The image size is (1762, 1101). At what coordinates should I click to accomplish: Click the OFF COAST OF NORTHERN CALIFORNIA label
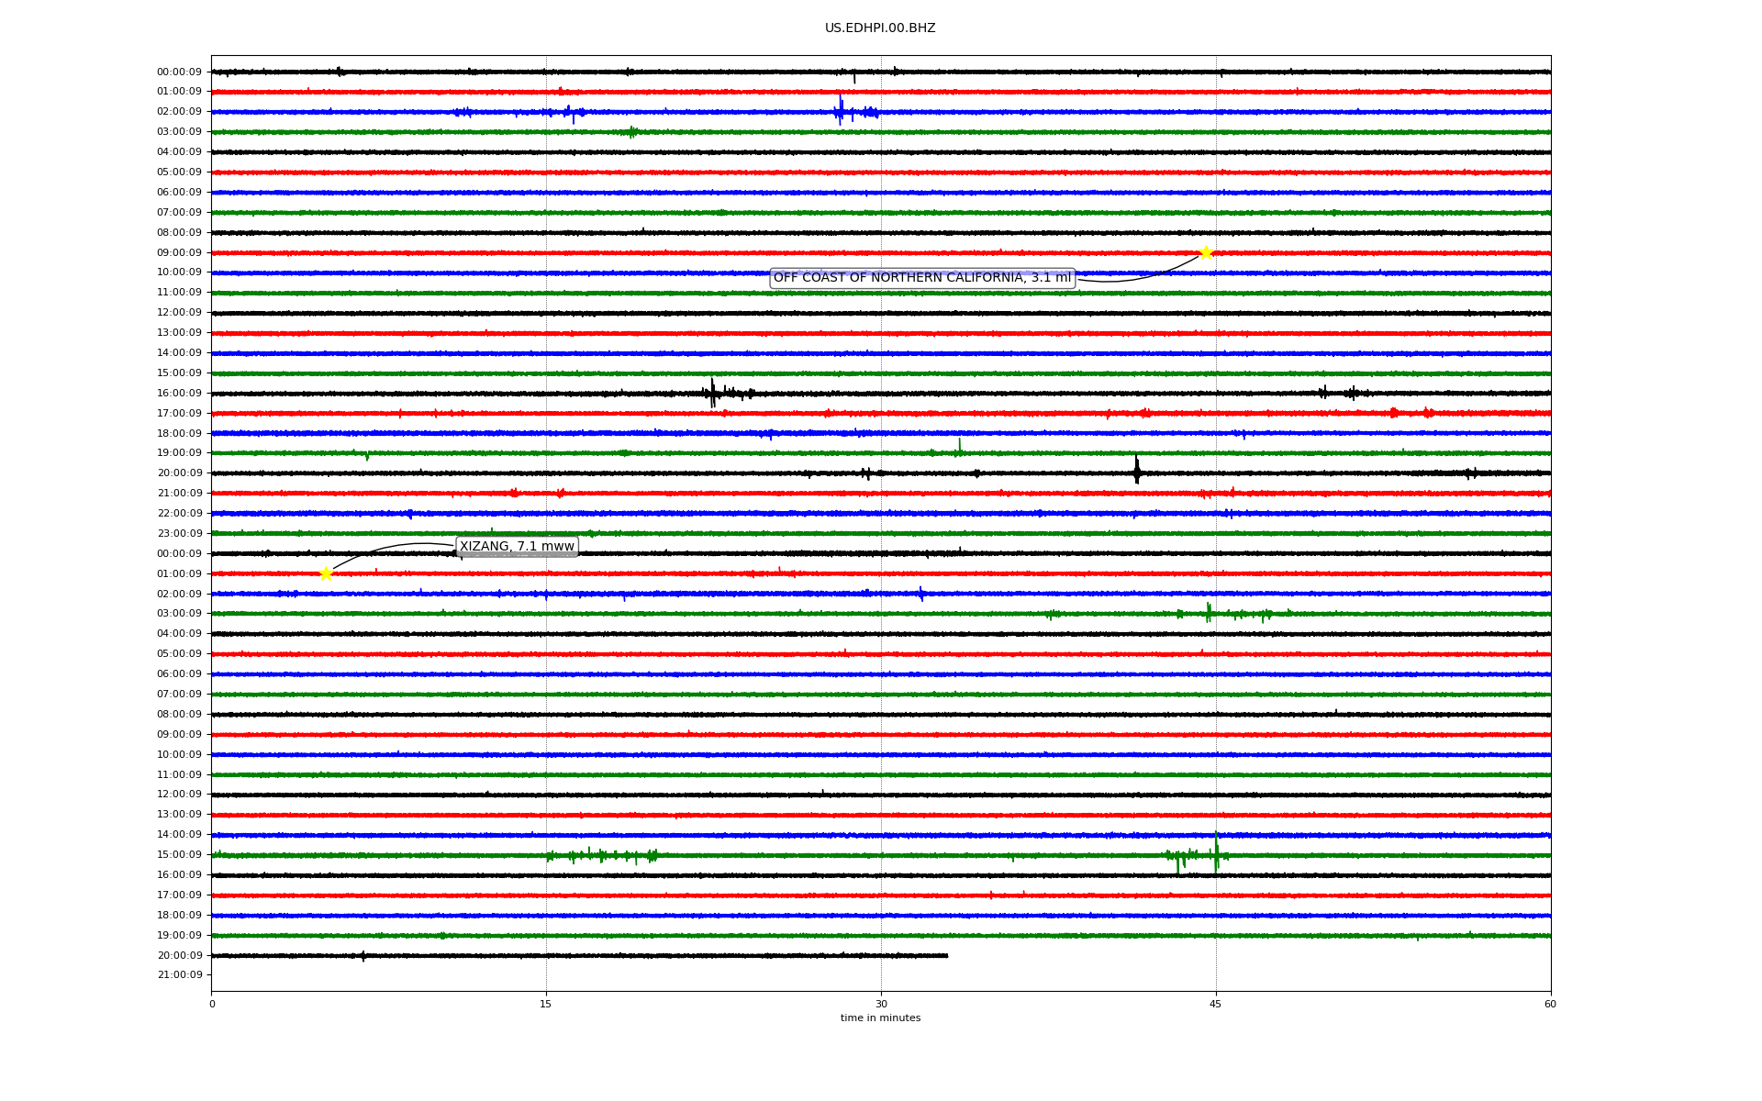tap(921, 278)
